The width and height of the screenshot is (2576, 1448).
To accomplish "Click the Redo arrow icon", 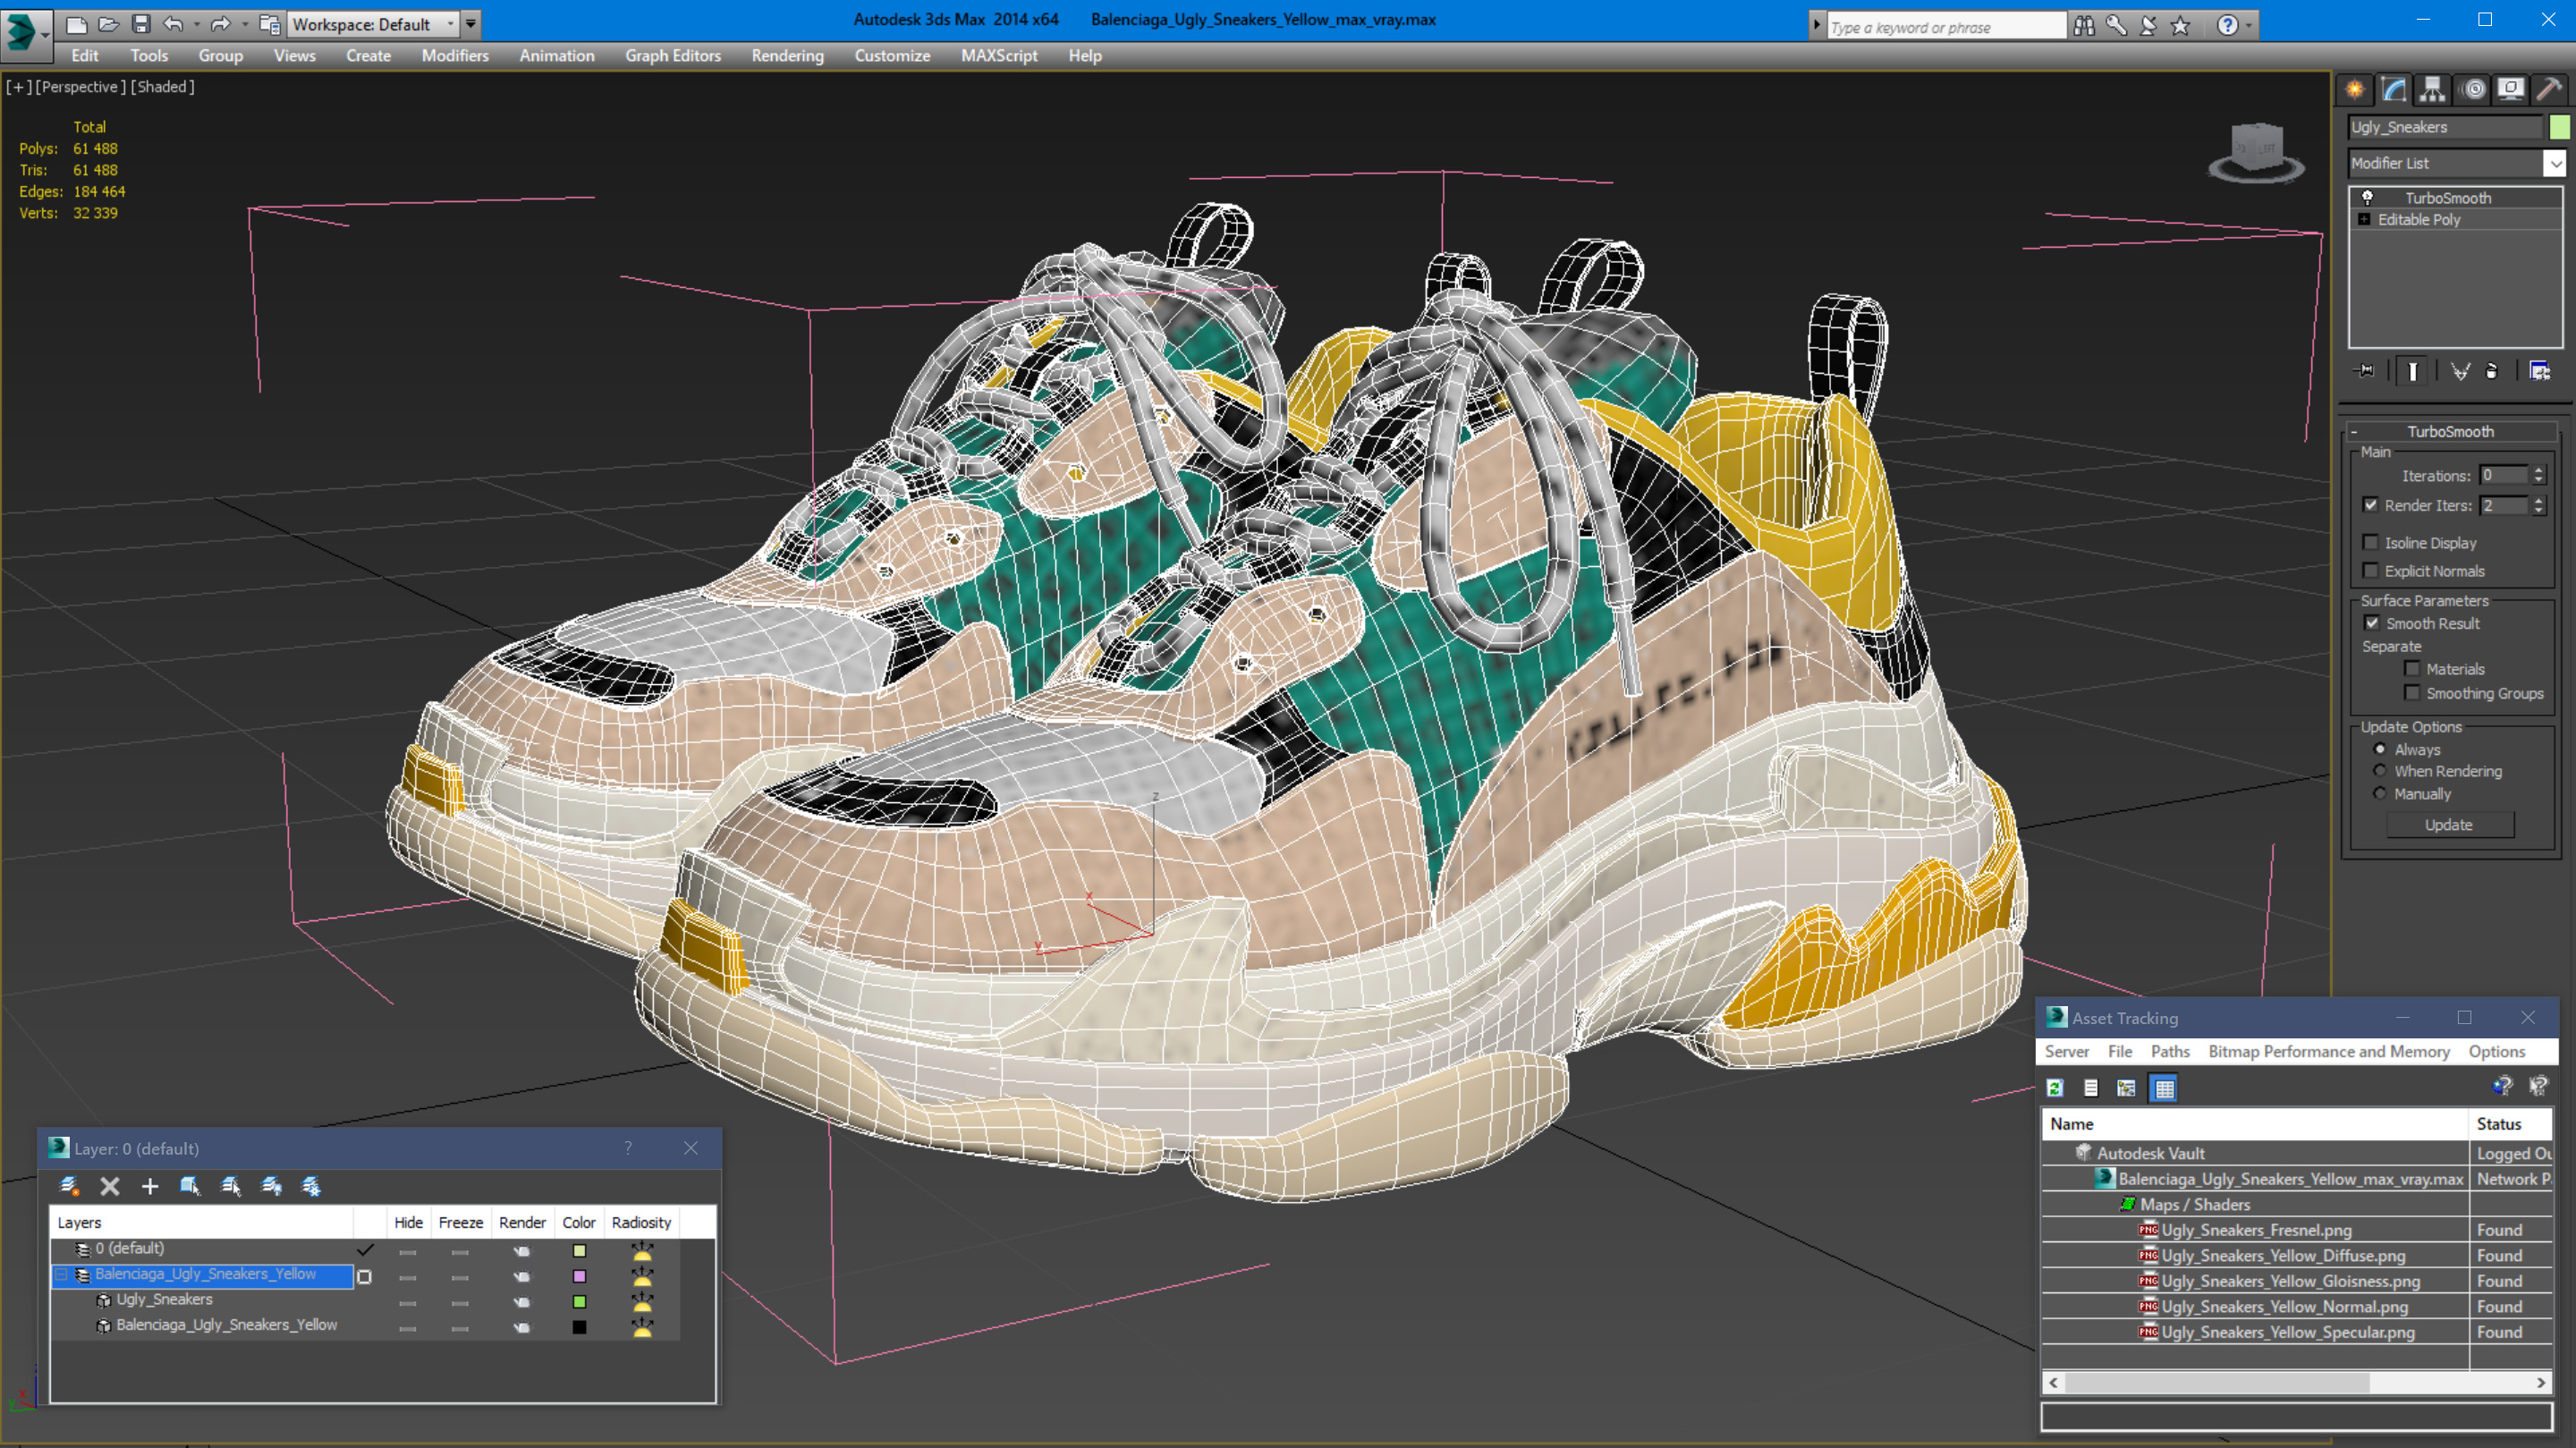I will click(221, 24).
